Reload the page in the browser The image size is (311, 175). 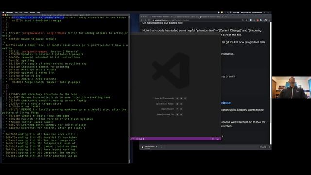coord(149,20)
